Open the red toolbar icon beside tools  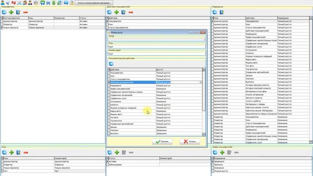tap(14, 3)
